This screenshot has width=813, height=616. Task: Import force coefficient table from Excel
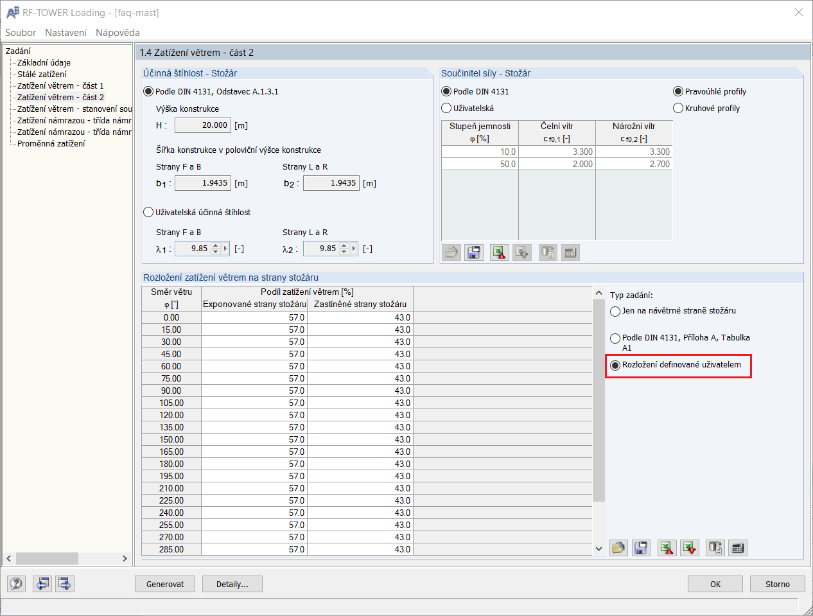tap(522, 252)
